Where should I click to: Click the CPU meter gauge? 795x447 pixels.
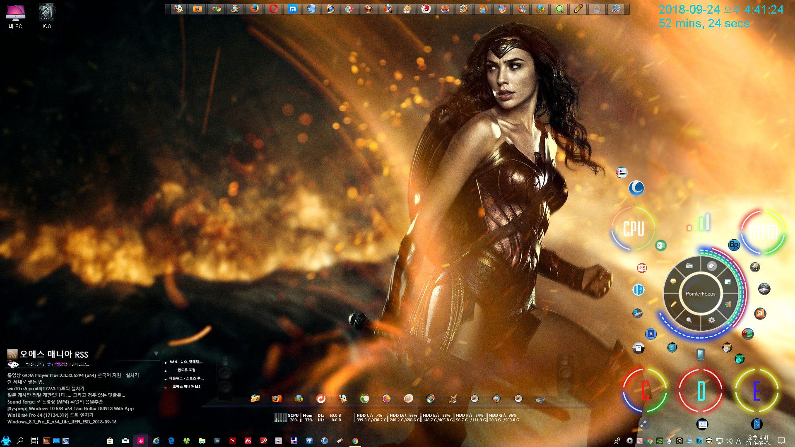pyautogui.click(x=633, y=228)
